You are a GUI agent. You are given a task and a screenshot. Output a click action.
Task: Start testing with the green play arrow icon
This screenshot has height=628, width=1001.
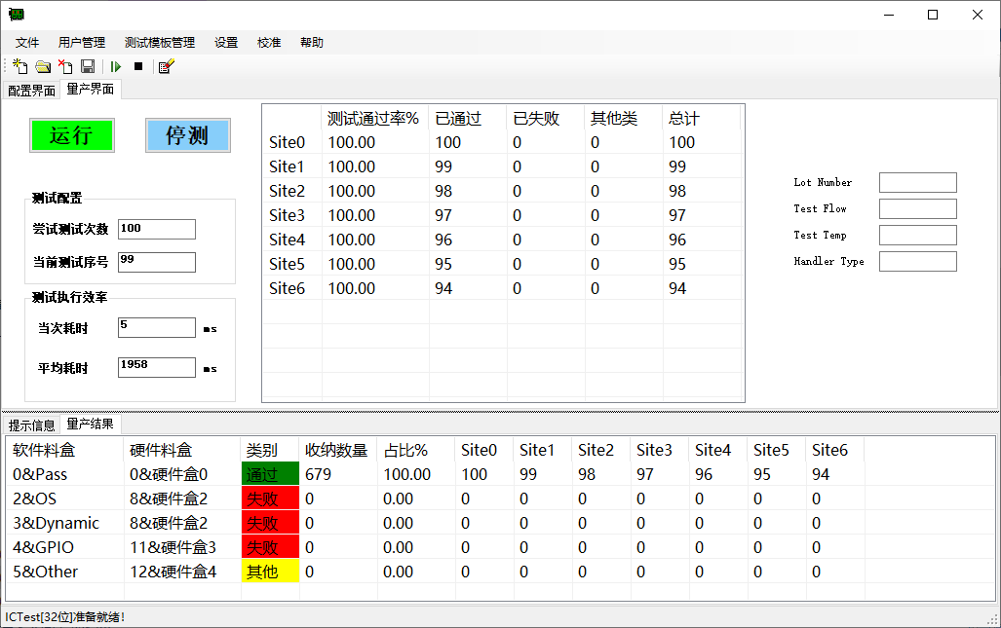pos(116,65)
